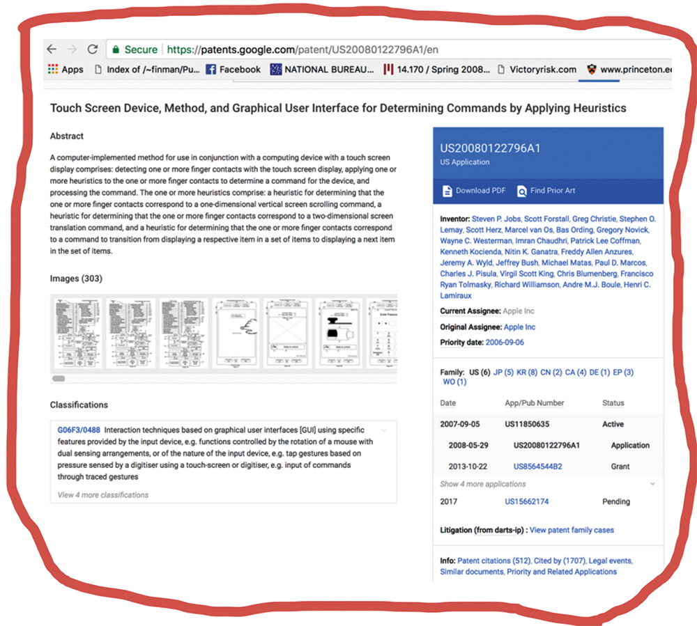Click View patent family cases link

pyautogui.click(x=572, y=530)
